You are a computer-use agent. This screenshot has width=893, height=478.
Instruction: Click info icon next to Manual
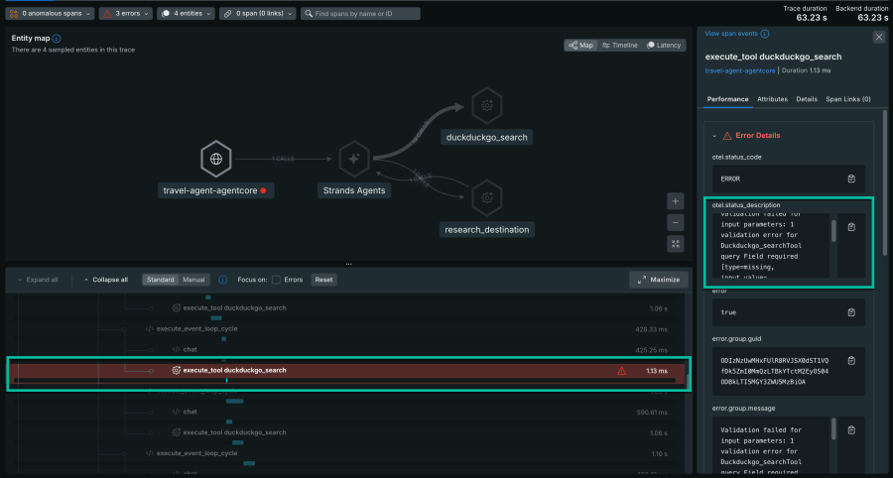223,280
